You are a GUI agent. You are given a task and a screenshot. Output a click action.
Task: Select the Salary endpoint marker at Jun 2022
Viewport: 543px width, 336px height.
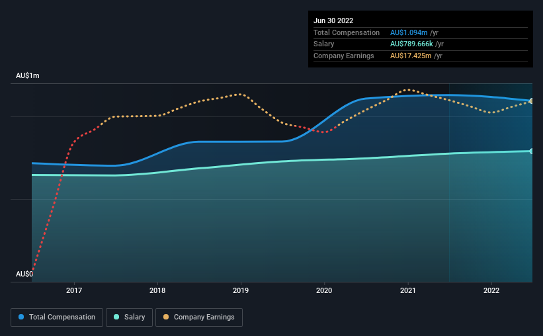(532, 151)
